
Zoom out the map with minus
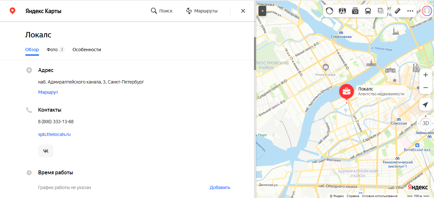426,88
